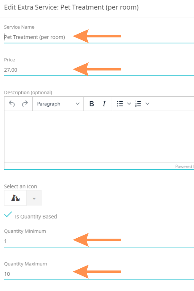Toggle bold formatting in the description editor
The image size is (194, 291).
pyautogui.click(x=92, y=104)
